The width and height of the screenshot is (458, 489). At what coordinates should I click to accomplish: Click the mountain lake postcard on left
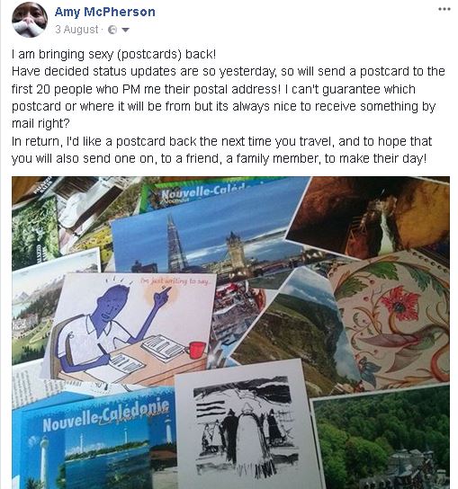(x=38, y=308)
